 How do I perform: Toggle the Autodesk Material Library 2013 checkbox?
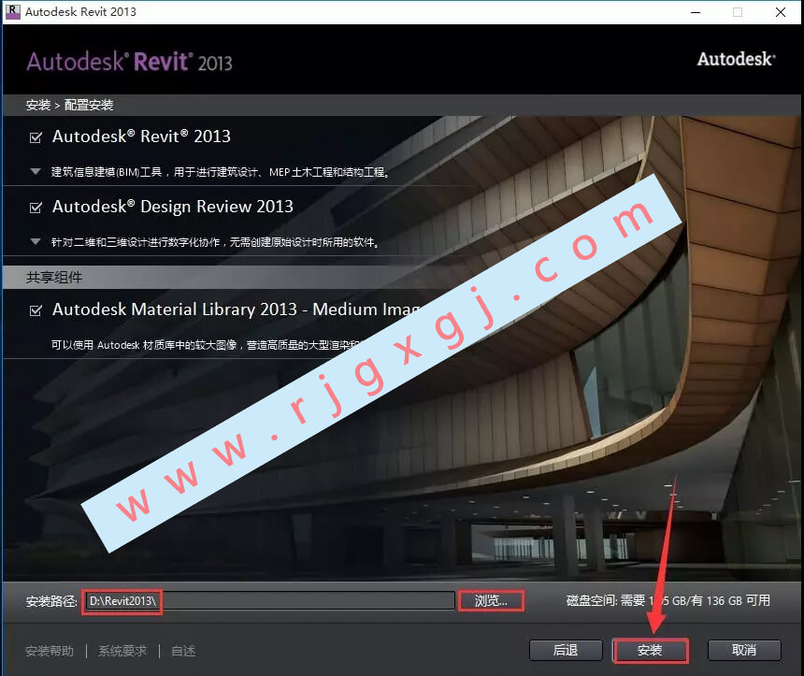pyautogui.click(x=36, y=310)
